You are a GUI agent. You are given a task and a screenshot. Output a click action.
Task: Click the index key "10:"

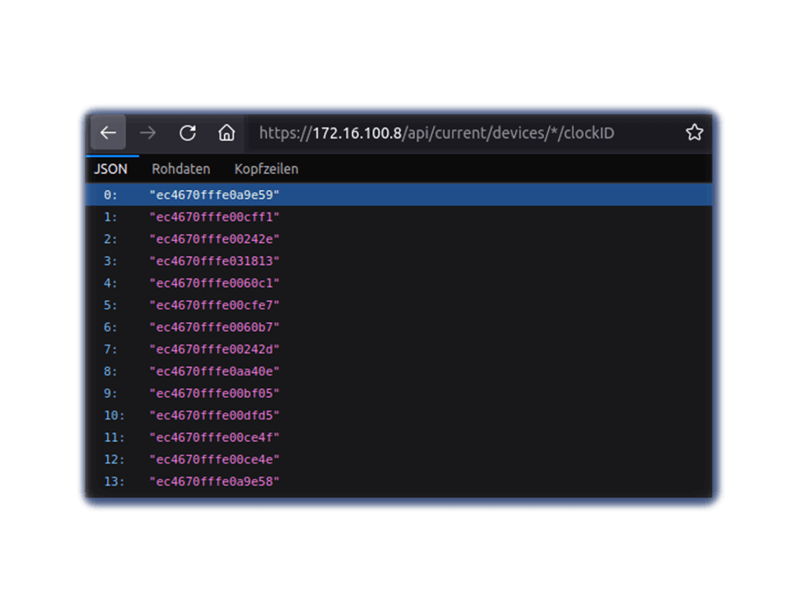114,415
